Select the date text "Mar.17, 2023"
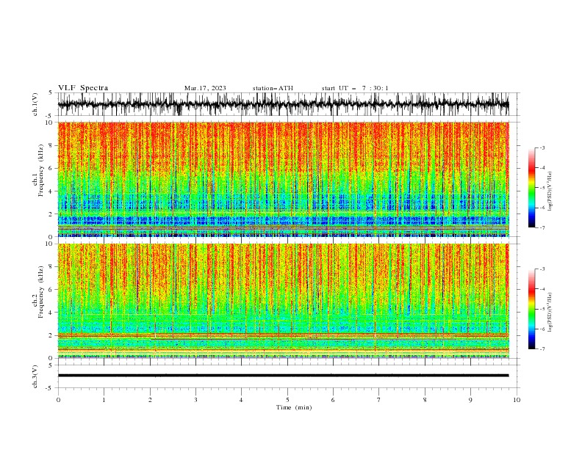The width and height of the screenshot is (582, 449). click(x=205, y=88)
